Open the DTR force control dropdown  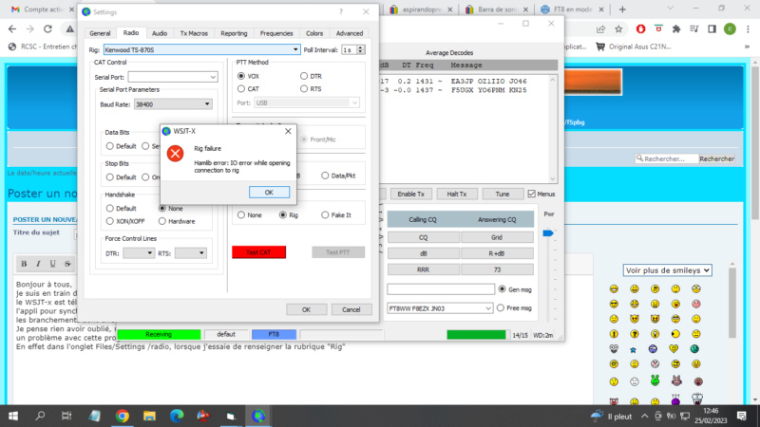pyautogui.click(x=138, y=253)
